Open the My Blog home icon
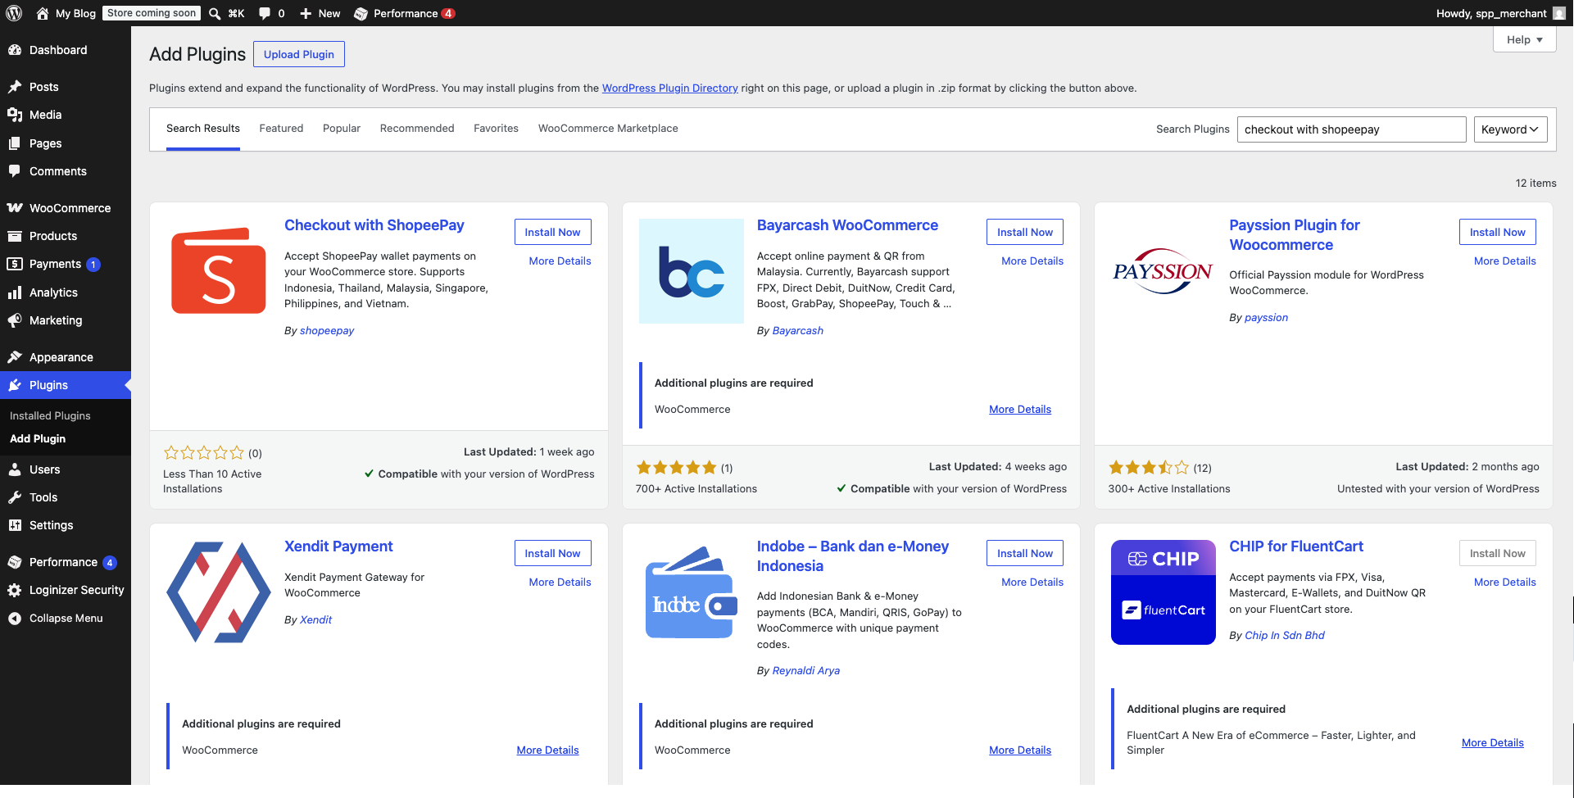 pyautogui.click(x=43, y=13)
